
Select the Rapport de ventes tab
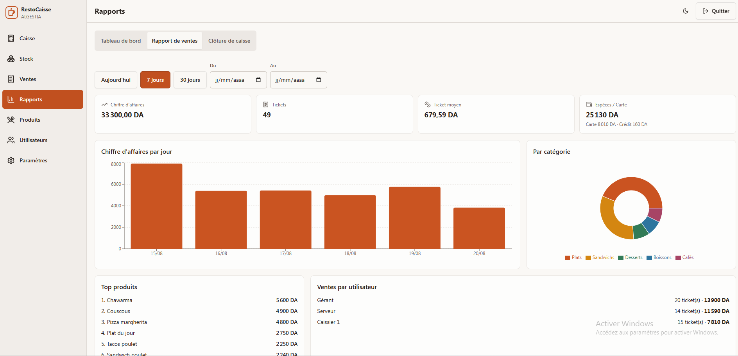pos(175,41)
